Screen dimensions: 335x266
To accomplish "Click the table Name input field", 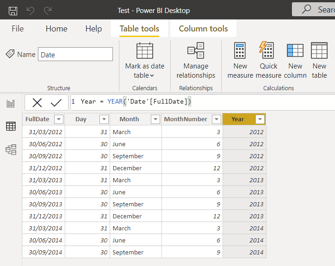I will [75, 55].
